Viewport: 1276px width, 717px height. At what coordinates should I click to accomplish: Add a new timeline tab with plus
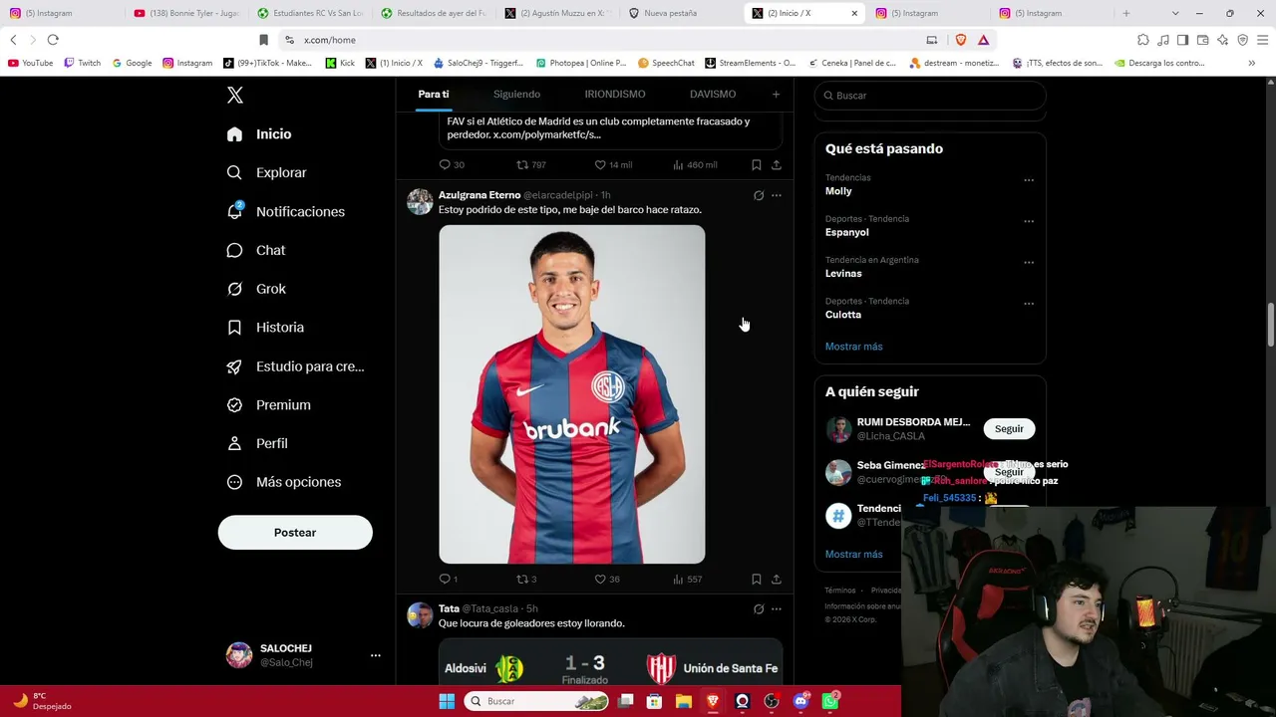click(x=776, y=95)
